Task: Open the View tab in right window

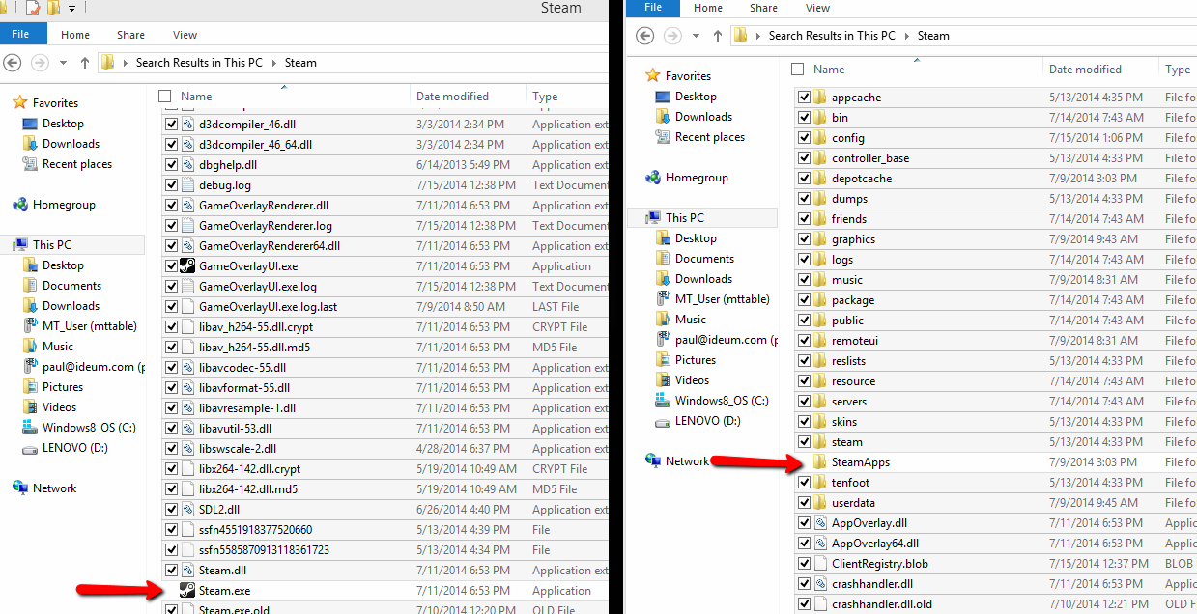Action: (x=817, y=8)
